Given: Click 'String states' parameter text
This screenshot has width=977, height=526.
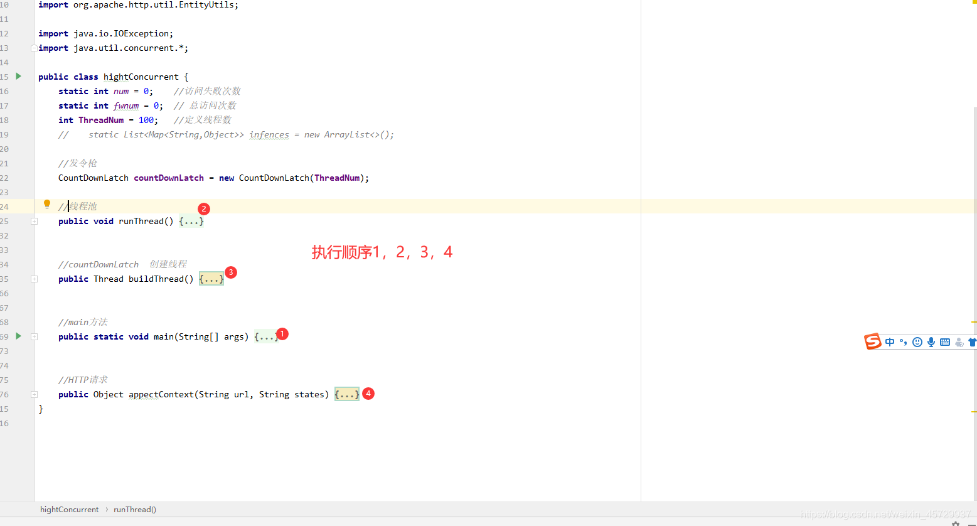Looking at the screenshot, I should coord(292,394).
